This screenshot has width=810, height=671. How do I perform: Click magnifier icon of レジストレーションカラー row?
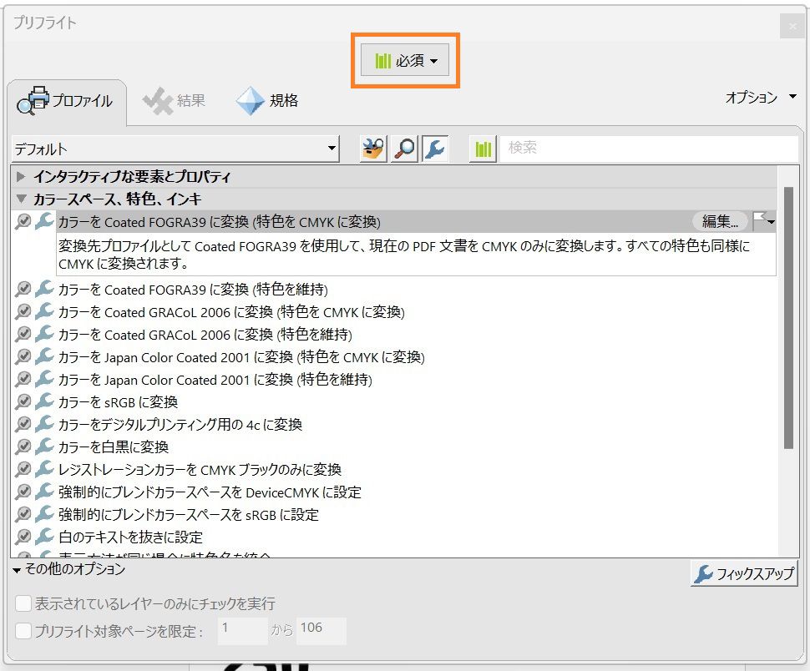point(23,469)
